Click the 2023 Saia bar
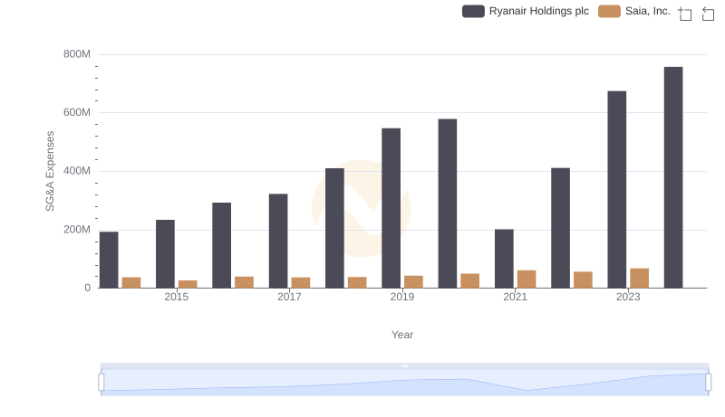This screenshot has height=417, width=725. coord(639,279)
